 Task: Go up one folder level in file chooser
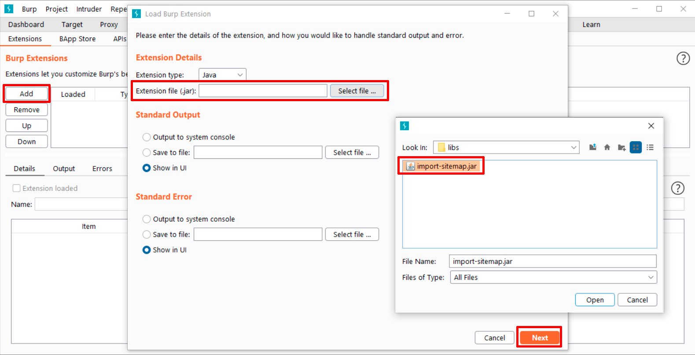pyautogui.click(x=593, y=147)
